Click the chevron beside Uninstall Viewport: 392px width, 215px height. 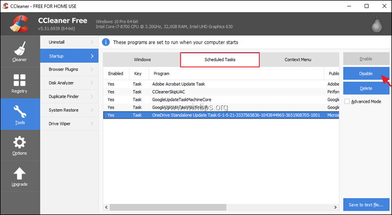coord(92,42)
